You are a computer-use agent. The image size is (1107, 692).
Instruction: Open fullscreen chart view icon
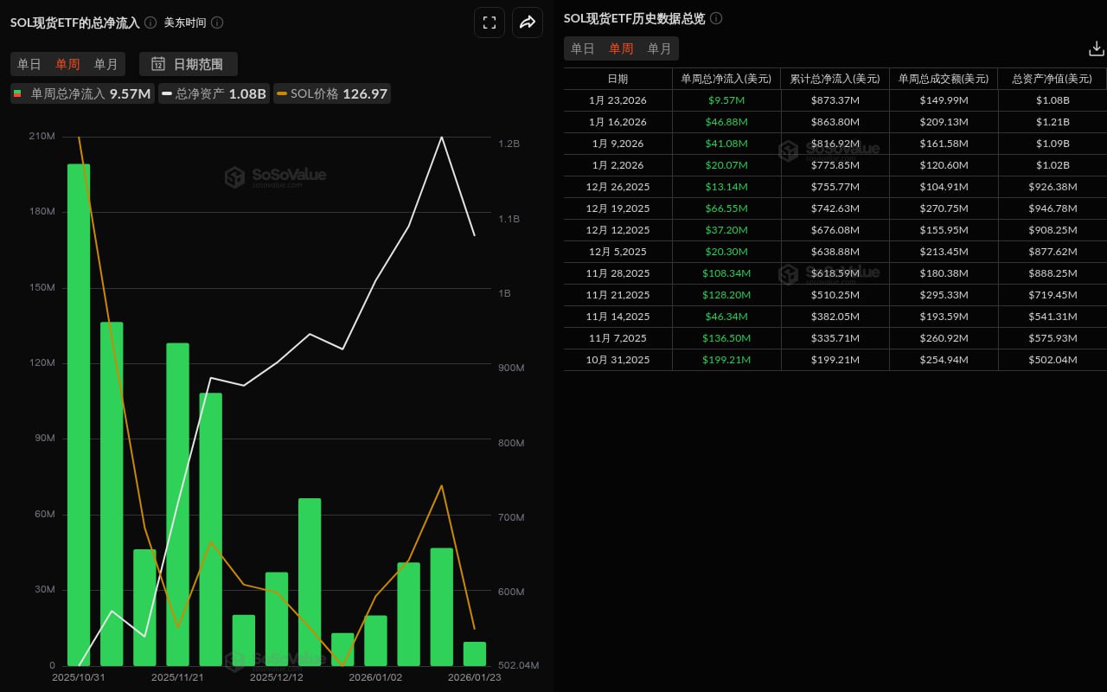point(490,22)
